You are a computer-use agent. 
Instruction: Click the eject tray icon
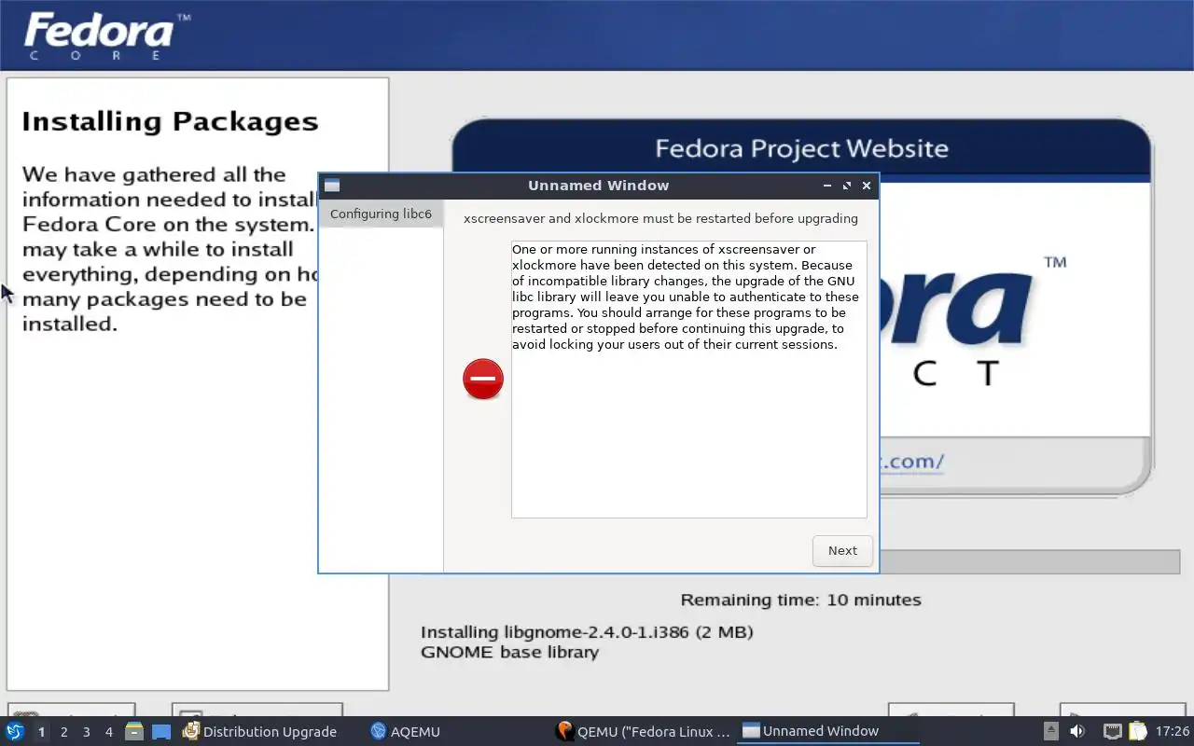1050,732
